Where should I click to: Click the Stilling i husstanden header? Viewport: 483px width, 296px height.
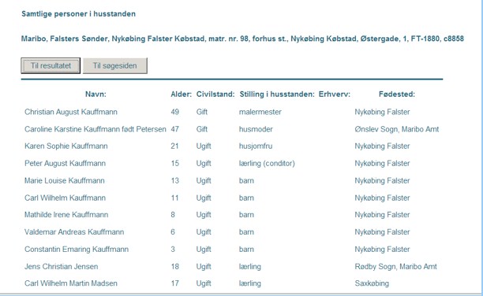tap(277, 94)
